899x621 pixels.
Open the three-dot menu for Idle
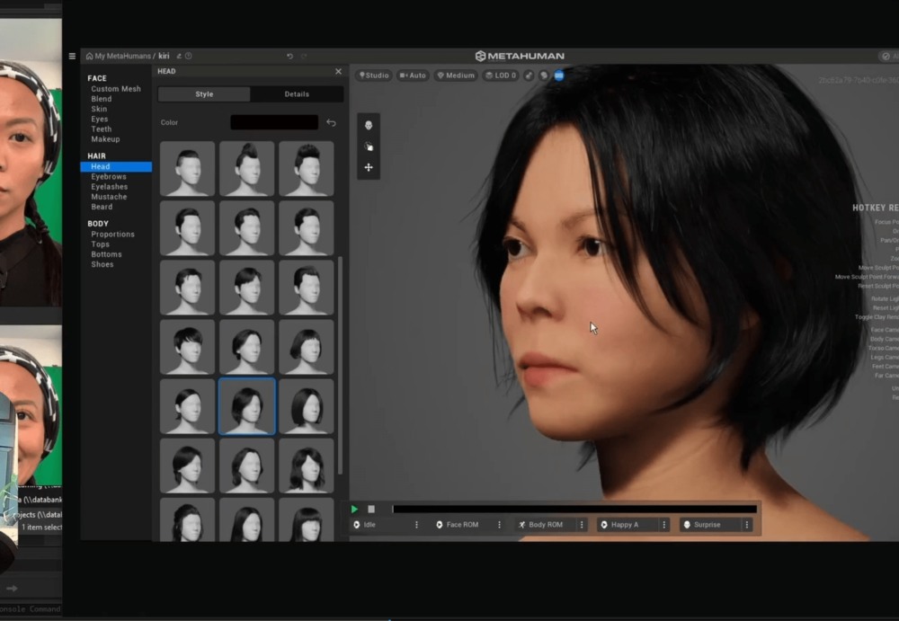coord(416,525)
